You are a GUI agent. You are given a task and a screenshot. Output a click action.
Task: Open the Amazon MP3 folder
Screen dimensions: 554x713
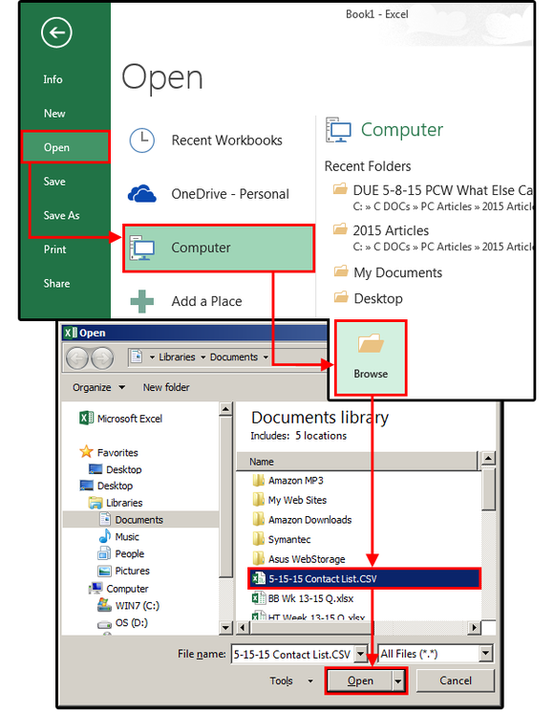[288, 480]
